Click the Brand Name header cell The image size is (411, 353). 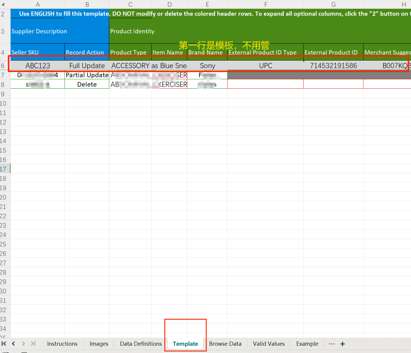[x=207, y=52]
